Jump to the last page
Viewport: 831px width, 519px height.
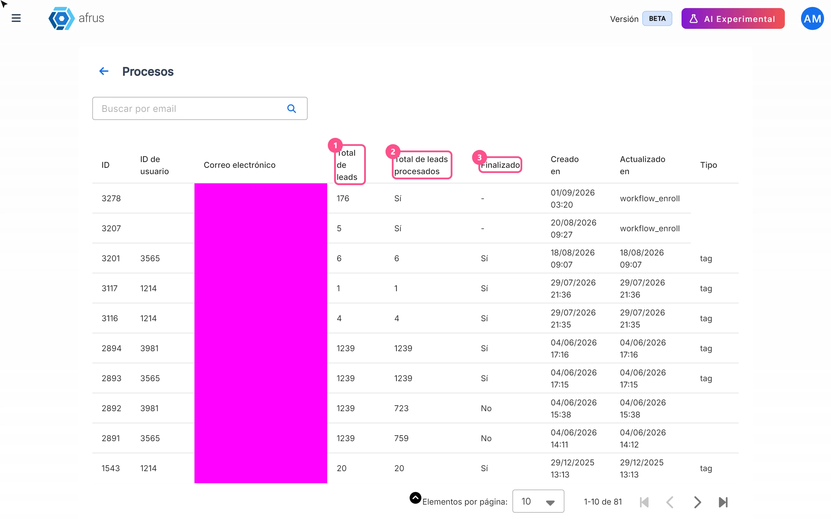723,502
